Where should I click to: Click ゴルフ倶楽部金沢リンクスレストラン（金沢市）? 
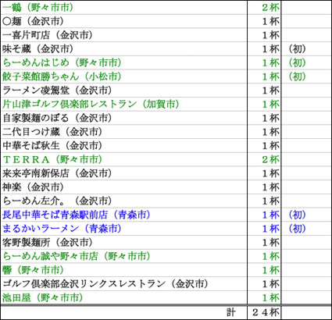105,284
